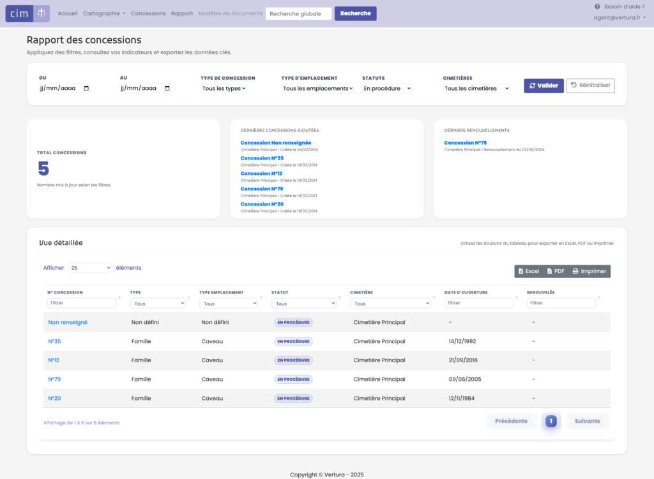Open the AU date calendar picker

pyautogui.click(x=167, y=89)
